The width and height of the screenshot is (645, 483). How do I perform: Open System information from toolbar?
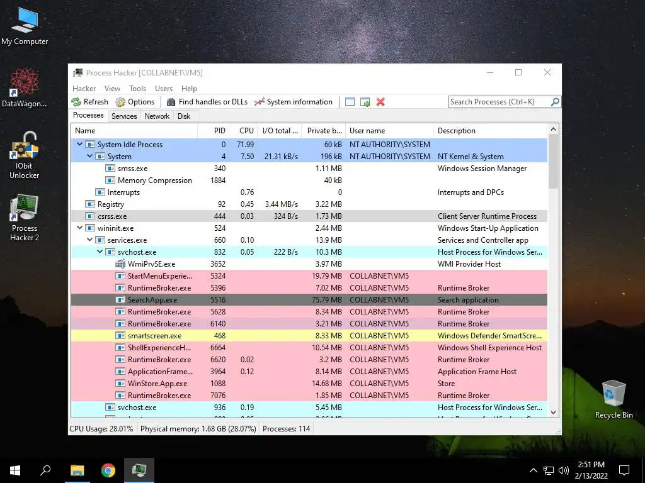pos(294,102)
